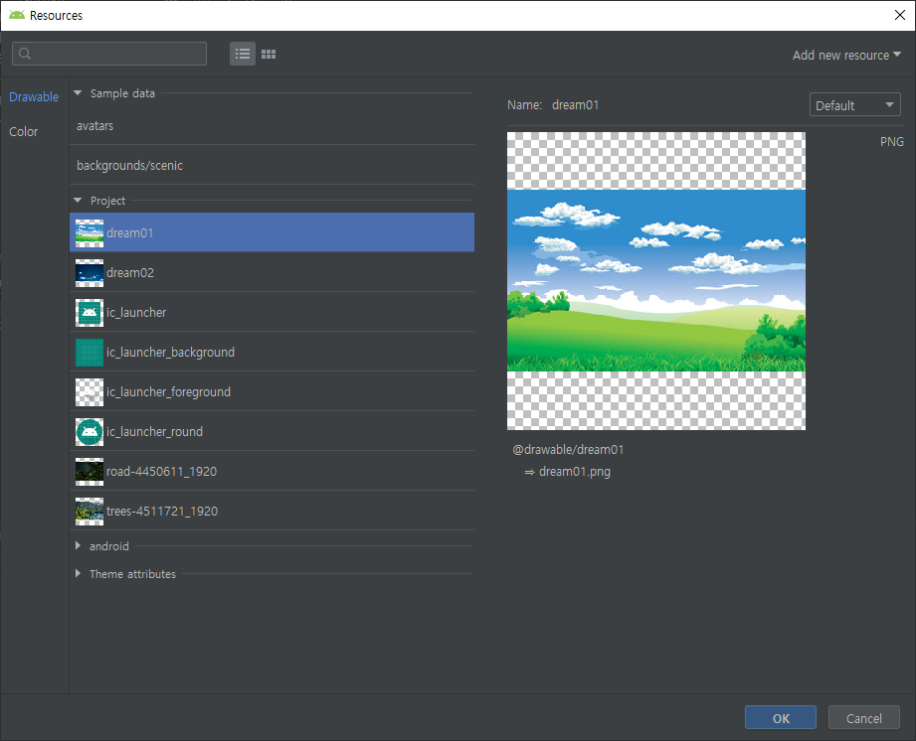Click the Cancel button
Screen dimensions: 916x741
click(x=864, y=718)
